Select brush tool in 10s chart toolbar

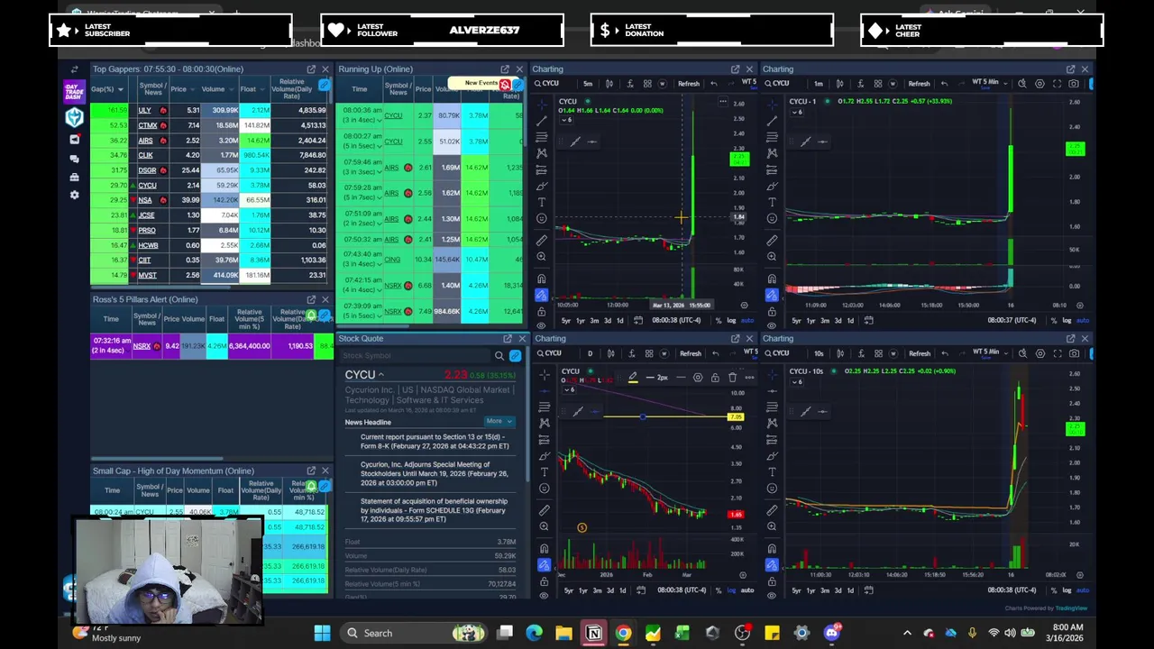(772, 456)
